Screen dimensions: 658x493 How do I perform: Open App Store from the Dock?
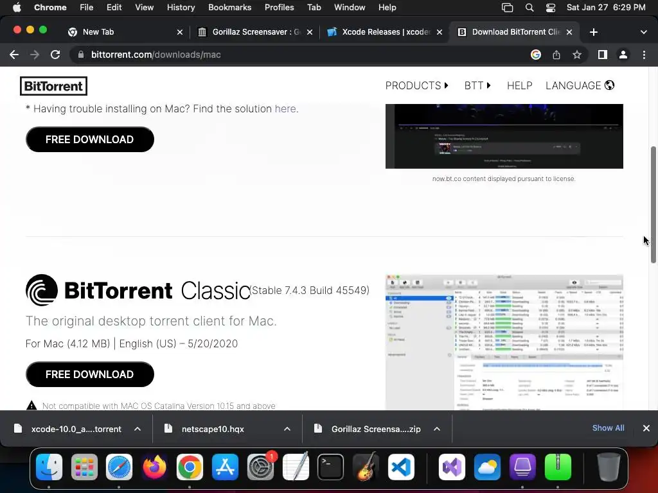coord(225,467)
